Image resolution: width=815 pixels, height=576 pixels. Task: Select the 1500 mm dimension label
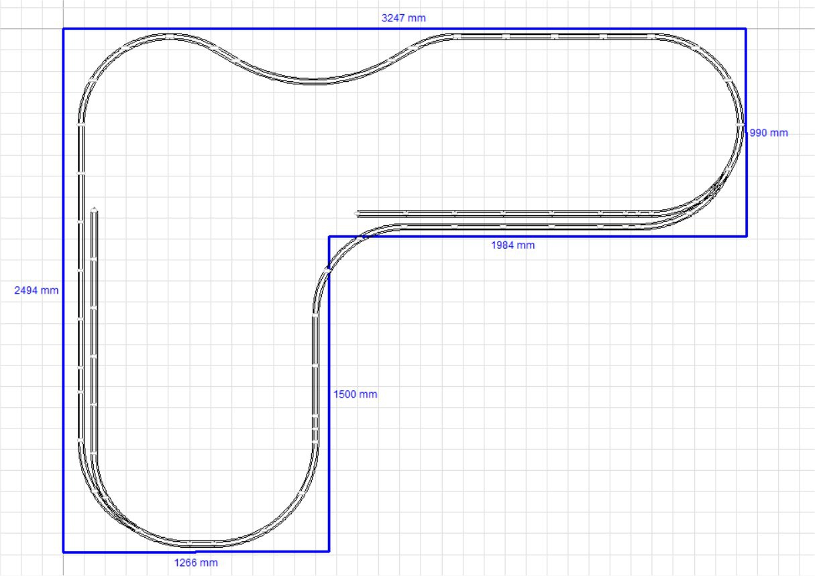click(356, 394)
